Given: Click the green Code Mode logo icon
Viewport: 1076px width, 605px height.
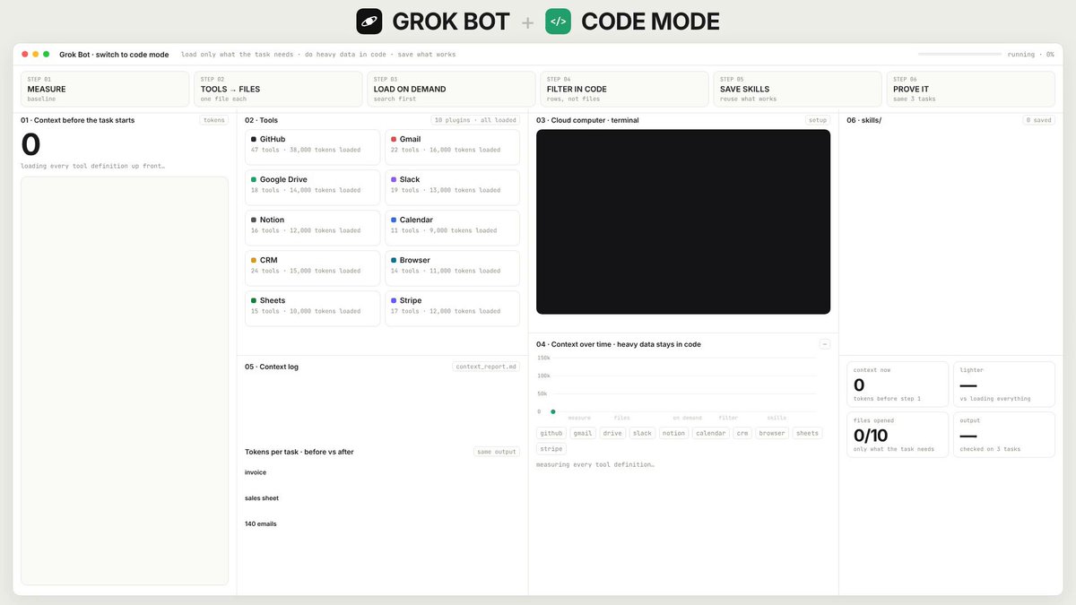Looking at the screenshot, I should tap(558, 22).
